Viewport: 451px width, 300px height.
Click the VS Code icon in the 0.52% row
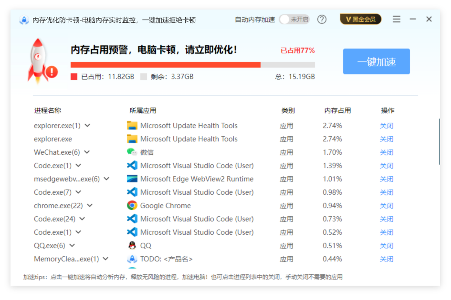[x=132, y=232]
